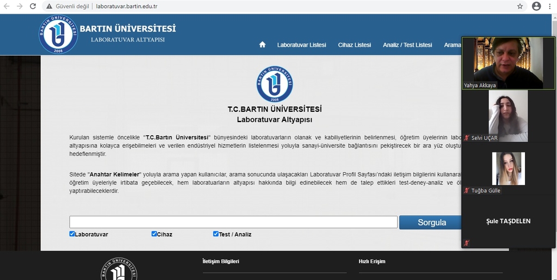Click Selvi UÇAR muted microphone icon
Image resolution: width=557 pixels, height=280 pixels.
pyautogui.click(x=467, y=138)
